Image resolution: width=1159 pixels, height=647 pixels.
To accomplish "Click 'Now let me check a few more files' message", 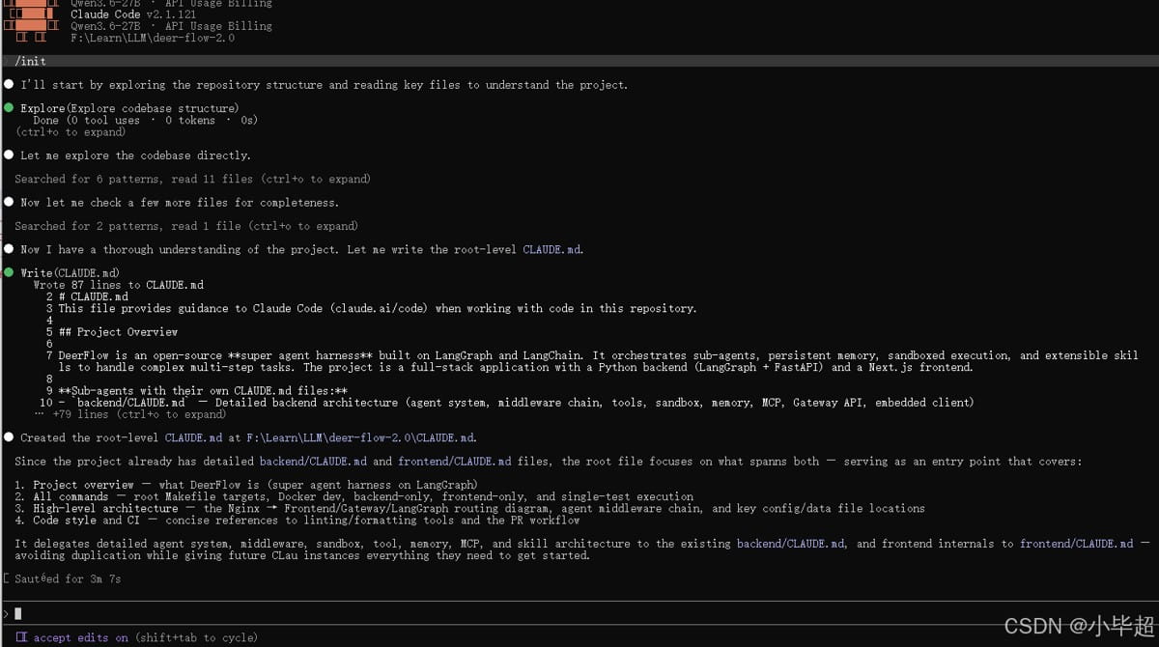I will pos(180,203).
